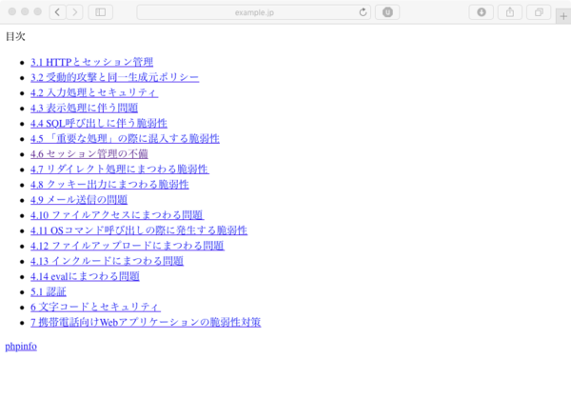Open link 4.2 入力処理とセキュリティ

94,93
